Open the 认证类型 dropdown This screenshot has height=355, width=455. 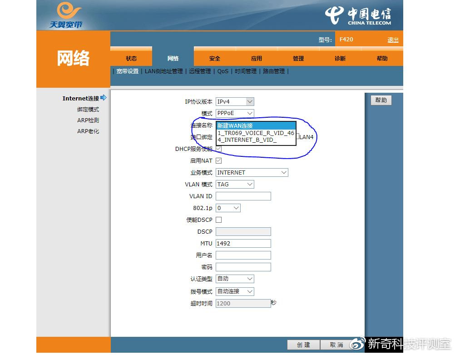[x=234, y=279]
